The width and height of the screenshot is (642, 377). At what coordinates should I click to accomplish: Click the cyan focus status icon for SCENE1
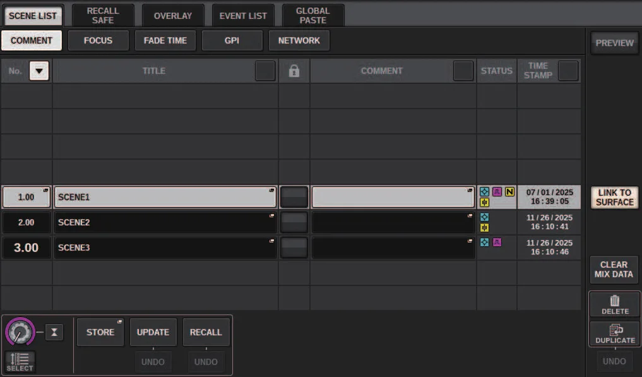tap(484, 192)
